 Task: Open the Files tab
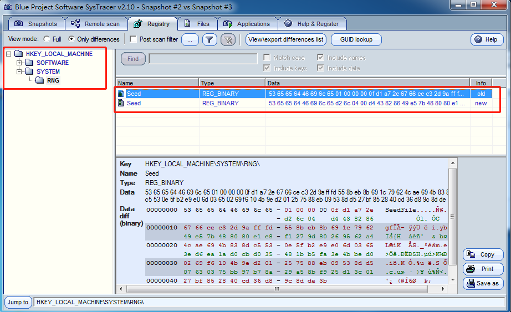[197, 23]
